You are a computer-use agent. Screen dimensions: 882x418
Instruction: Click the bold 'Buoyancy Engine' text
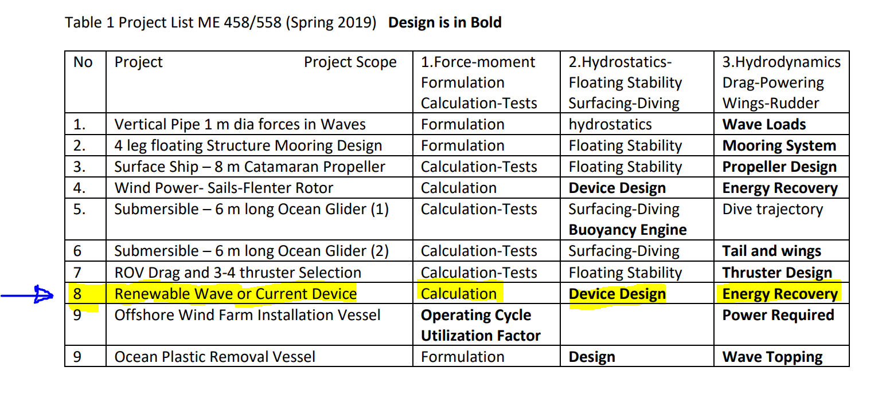tap(627, 230)
